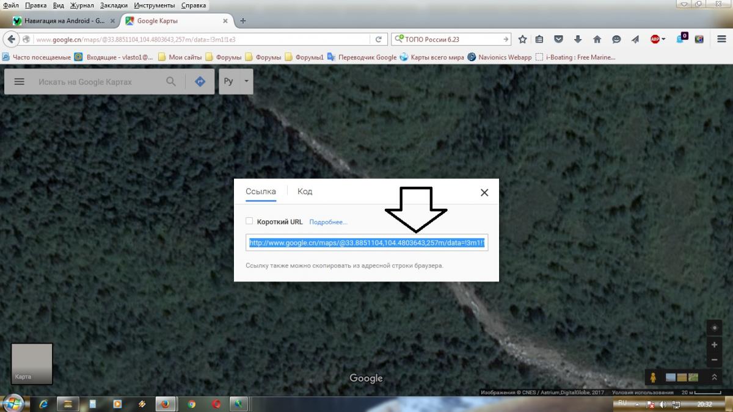733x412 pixels.
Task: Enable the Короткий URL checkbox
Action: 249,222
